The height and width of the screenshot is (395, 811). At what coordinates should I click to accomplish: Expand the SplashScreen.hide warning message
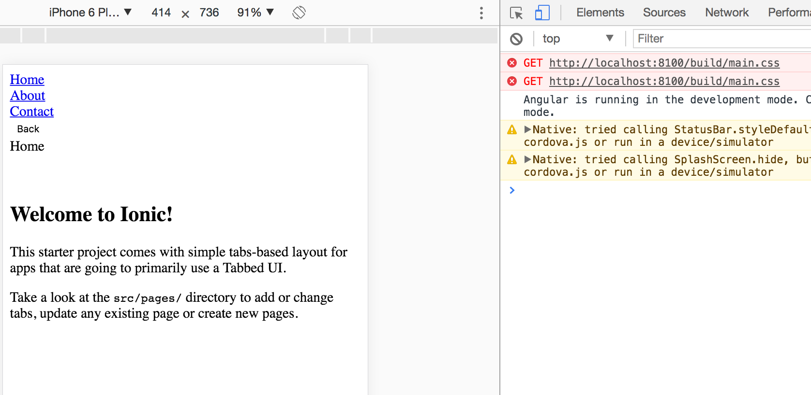coord(528,159)
